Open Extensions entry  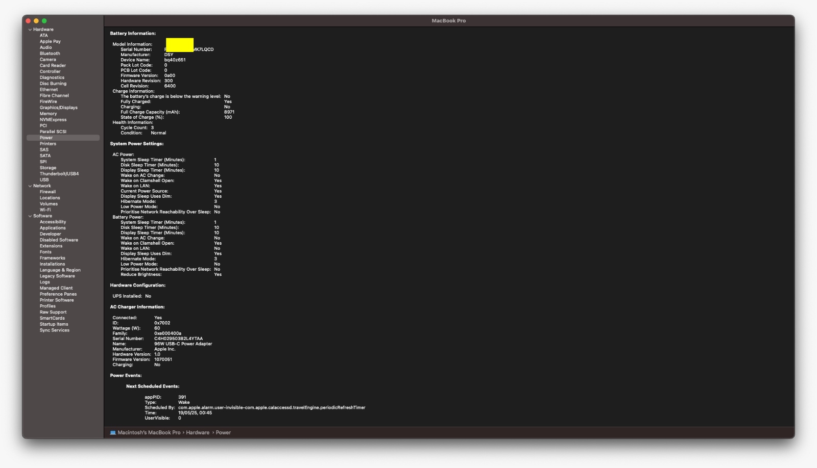(x=51, y=246)
